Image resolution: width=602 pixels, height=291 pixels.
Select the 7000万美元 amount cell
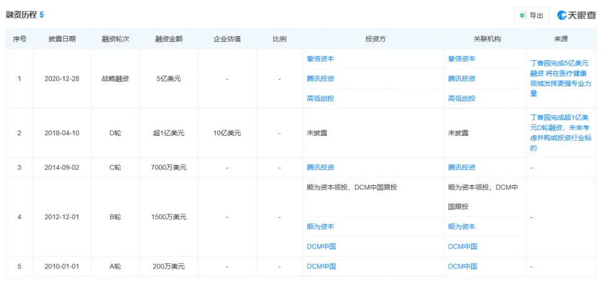click(x=169, y=167)
